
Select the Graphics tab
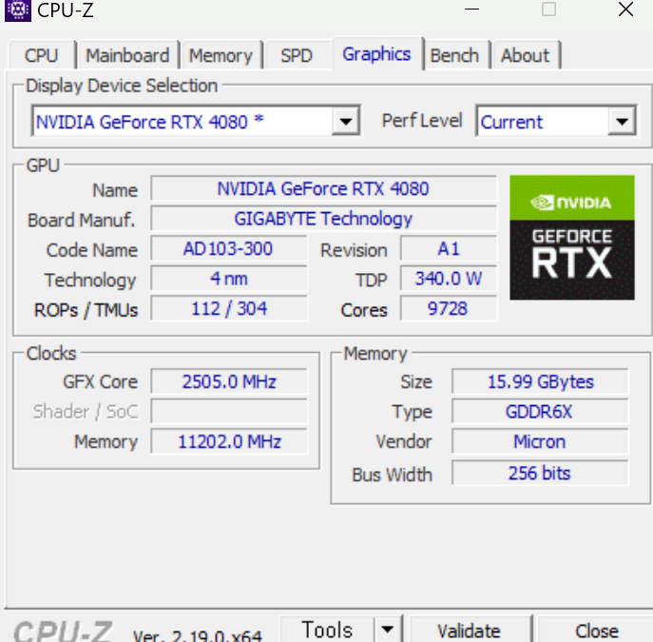click(376, 54)
